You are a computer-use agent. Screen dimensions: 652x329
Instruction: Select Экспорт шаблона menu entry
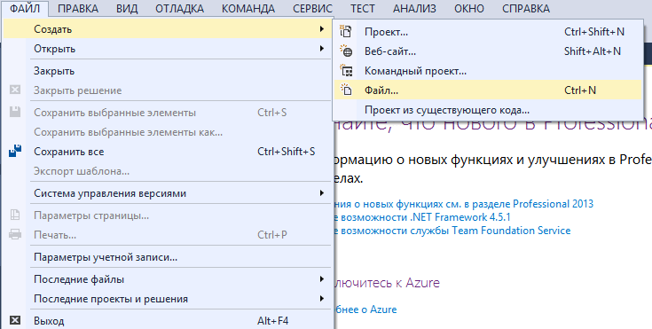[168, 171]
